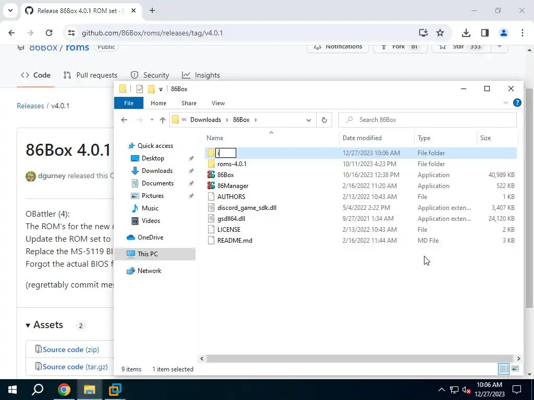The height and width of the screenshot is (400, 534).
Task: Select This PC in navigation pane
Action: point(148,254)
